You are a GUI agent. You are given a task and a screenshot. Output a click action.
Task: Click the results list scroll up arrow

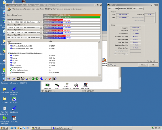coord(99,41)
